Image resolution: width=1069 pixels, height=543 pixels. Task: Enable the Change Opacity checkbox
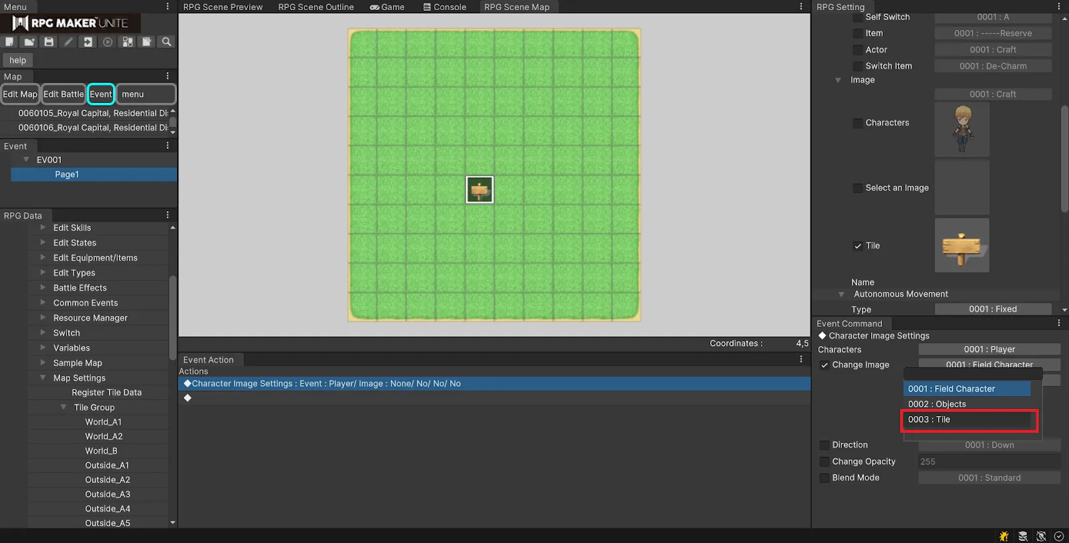[824, 462]
